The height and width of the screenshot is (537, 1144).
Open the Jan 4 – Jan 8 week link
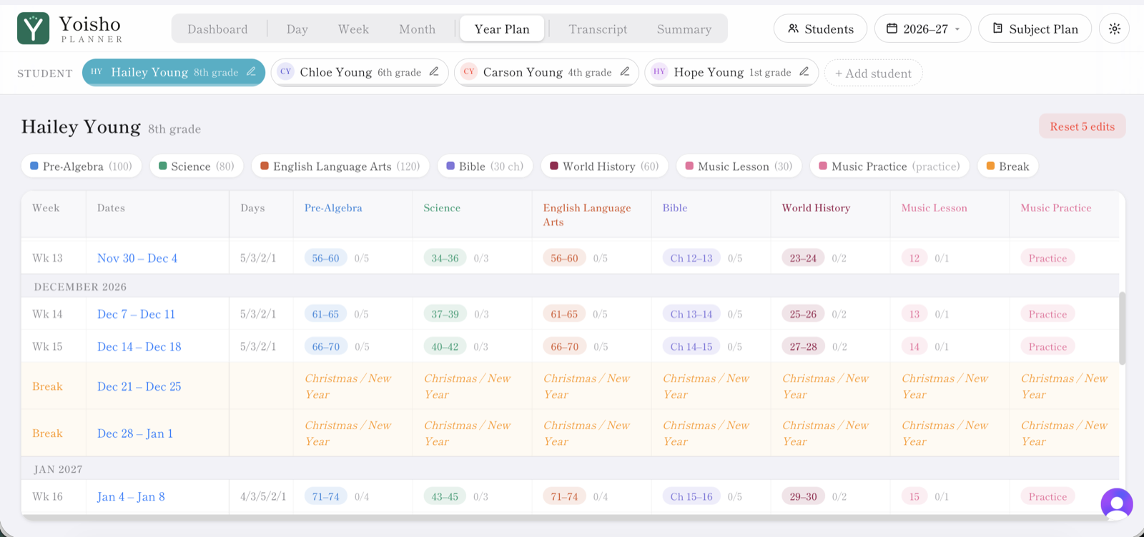131,496
